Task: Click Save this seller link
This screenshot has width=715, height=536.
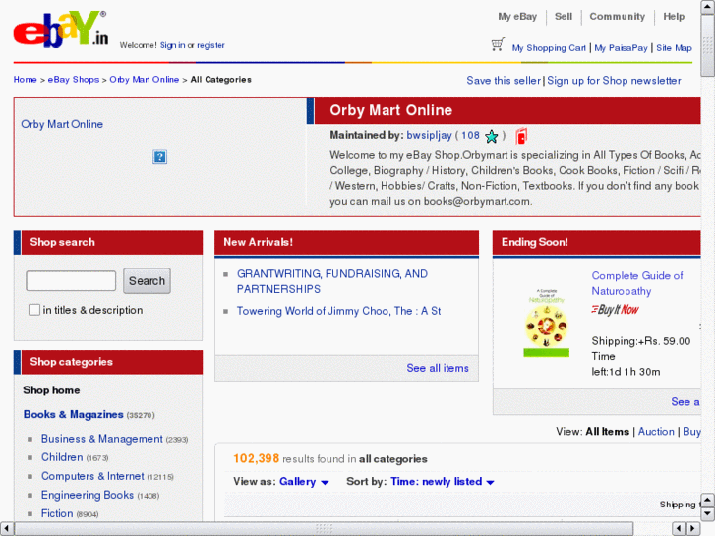Action: 504,81
